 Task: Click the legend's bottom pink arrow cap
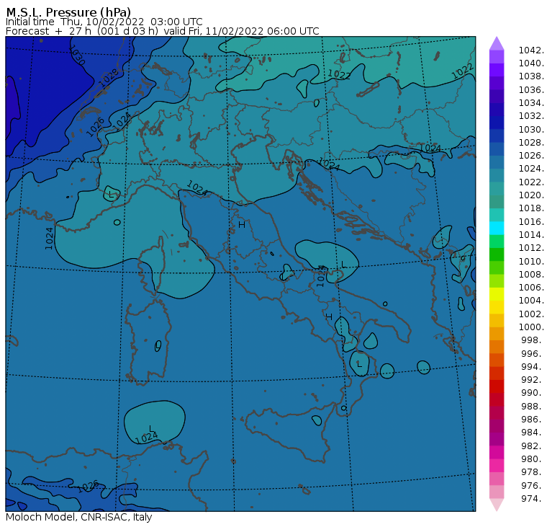tap(497, 505)
